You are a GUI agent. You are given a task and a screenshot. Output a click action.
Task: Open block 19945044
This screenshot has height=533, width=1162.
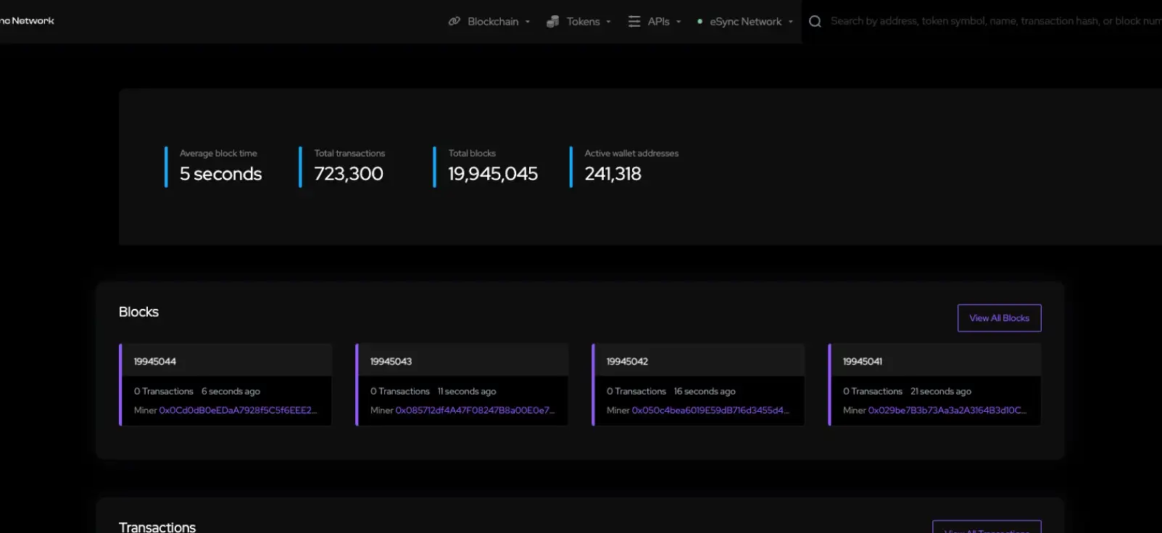pos(154,361)
